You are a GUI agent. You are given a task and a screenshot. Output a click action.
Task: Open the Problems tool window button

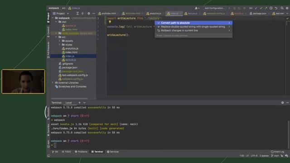(x=81, y=152)
